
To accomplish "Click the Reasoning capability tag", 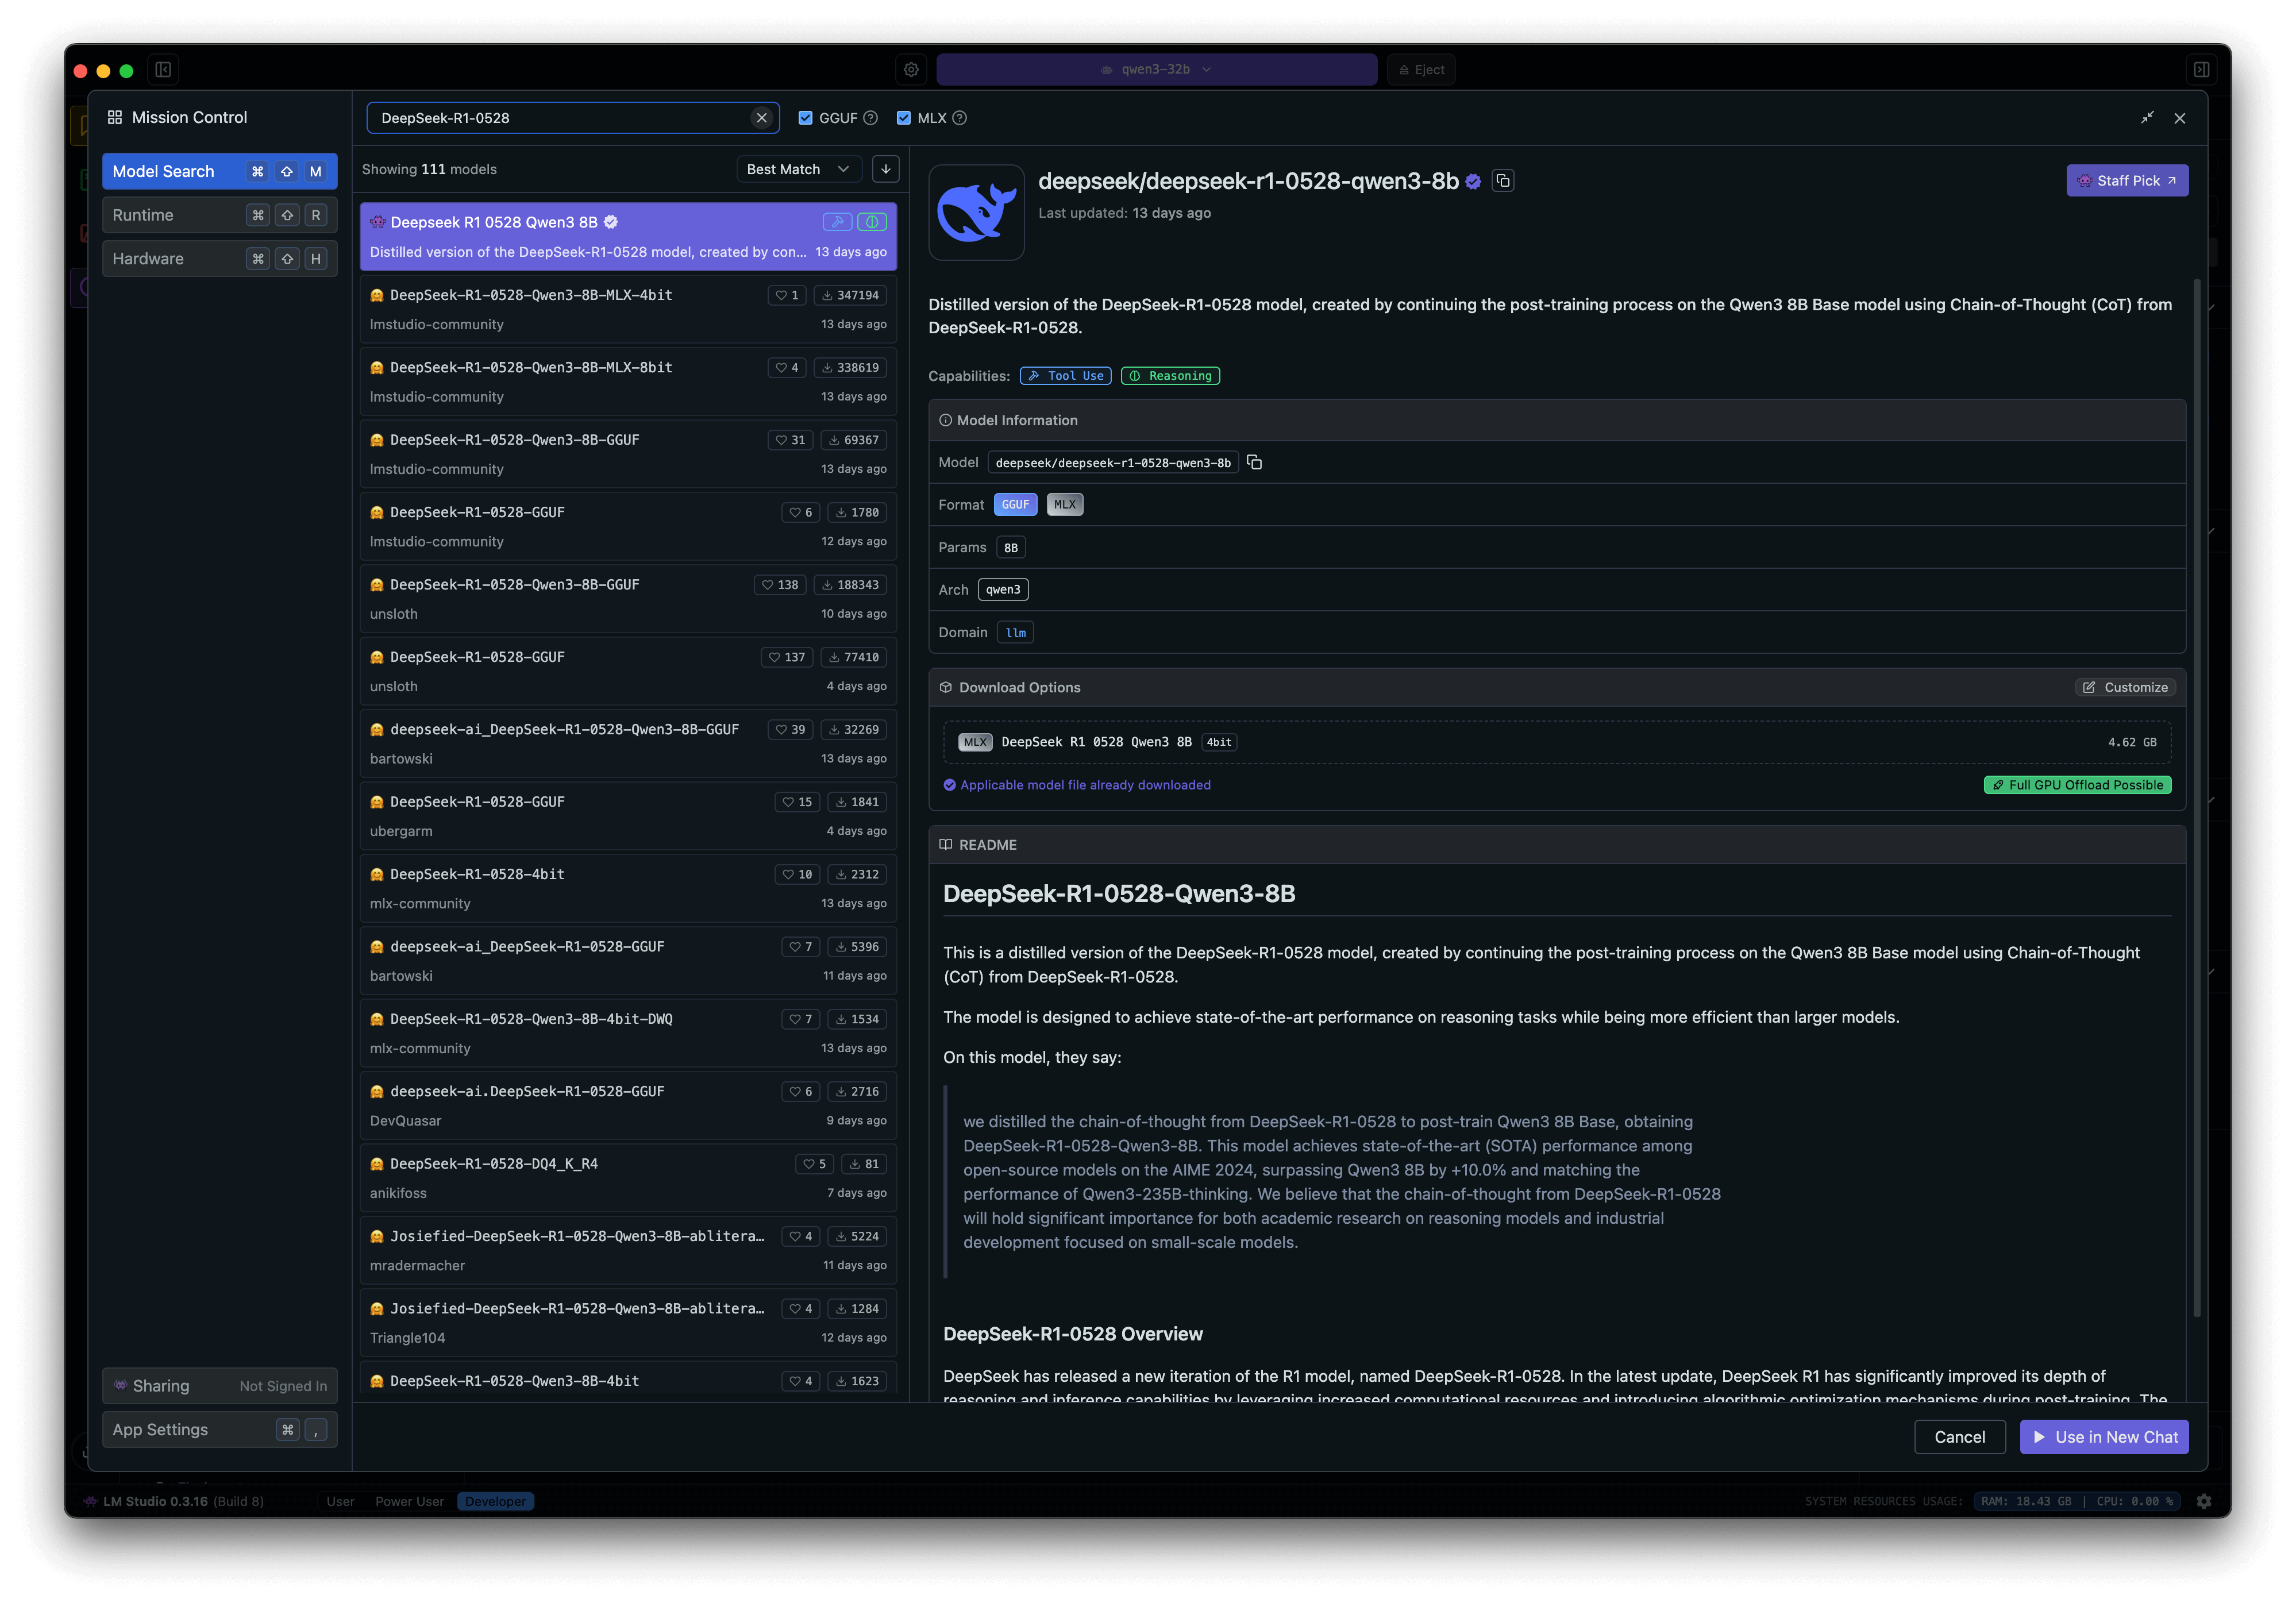I will point(1170,376).
